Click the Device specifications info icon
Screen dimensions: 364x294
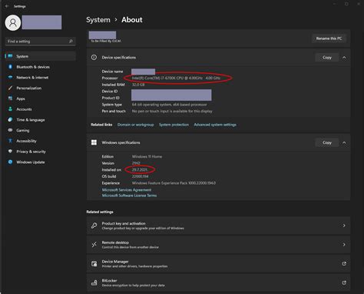tap(94, 58)
